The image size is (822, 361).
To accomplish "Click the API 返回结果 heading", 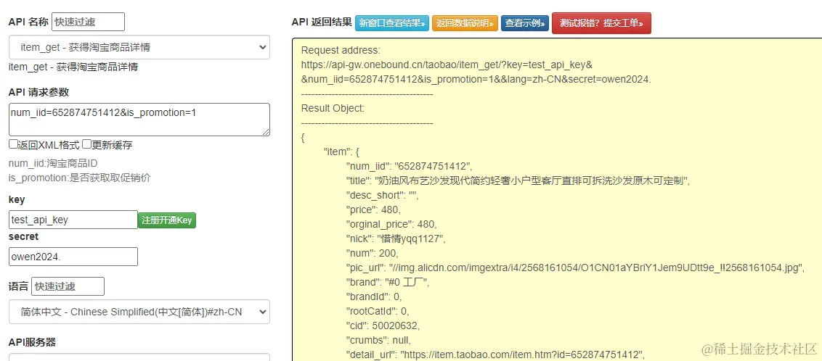I will (322, 22).
